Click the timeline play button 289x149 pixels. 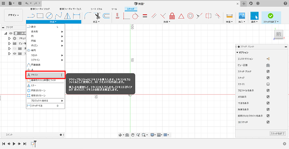(14, 144)
